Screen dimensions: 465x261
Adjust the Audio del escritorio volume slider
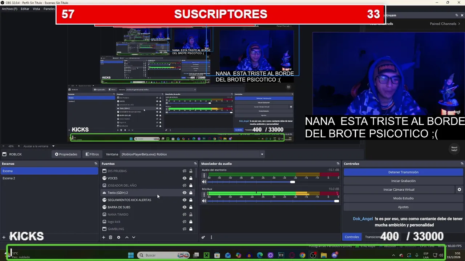click(292, 182)
